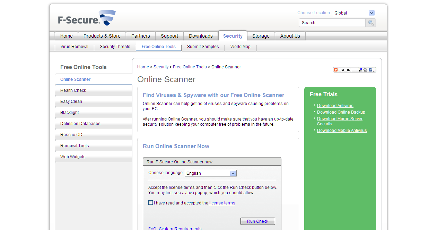Open Rescue CD in the sidebar
Viewport: 437px width, 230px height.
coord(94,135)
